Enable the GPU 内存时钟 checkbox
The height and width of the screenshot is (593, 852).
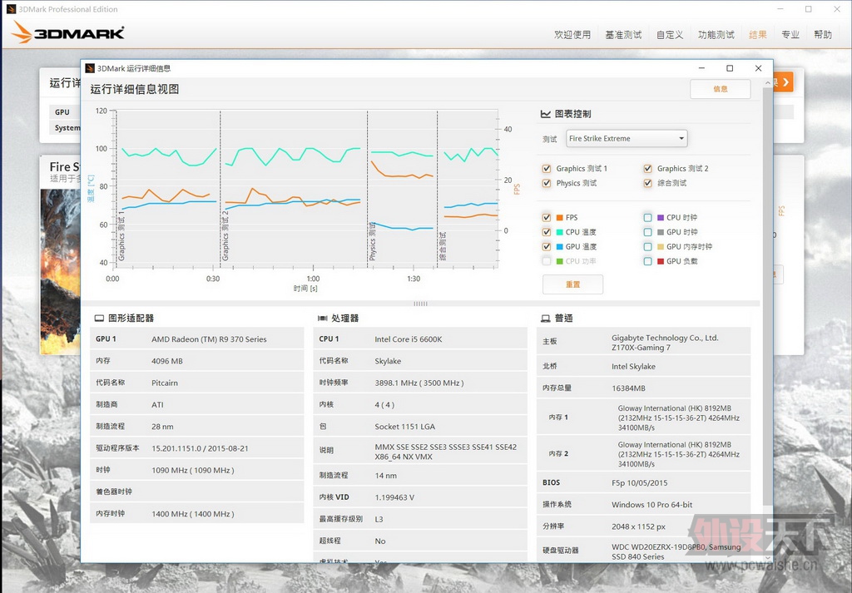coord(647,246)
